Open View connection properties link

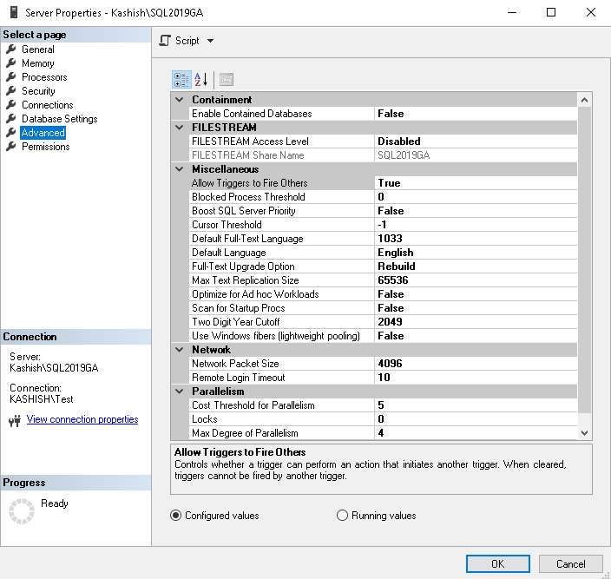click(x=82, y=419)
